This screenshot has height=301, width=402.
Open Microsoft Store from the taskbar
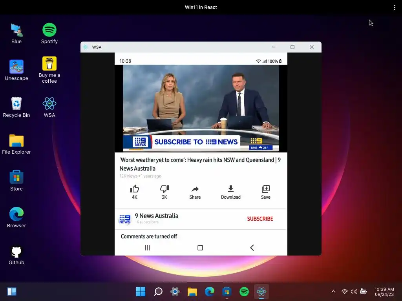(x=227, y=292)
